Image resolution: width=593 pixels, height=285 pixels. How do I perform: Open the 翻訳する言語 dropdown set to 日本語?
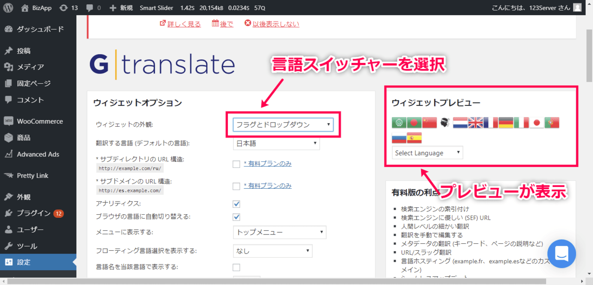[x=276, y=143]
